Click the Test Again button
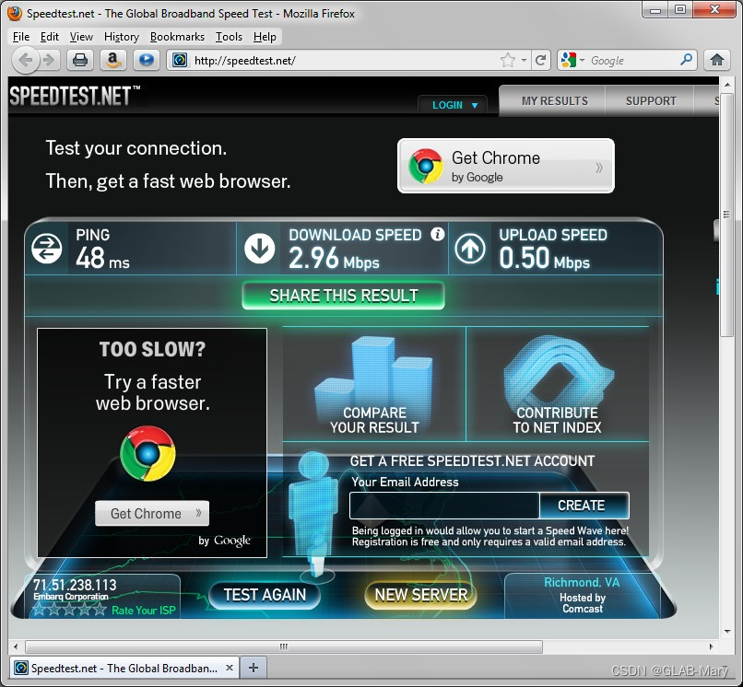This screenshot has width=743, height=687. coord(265,595)
